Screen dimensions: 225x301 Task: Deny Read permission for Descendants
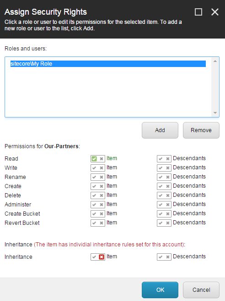168,159
